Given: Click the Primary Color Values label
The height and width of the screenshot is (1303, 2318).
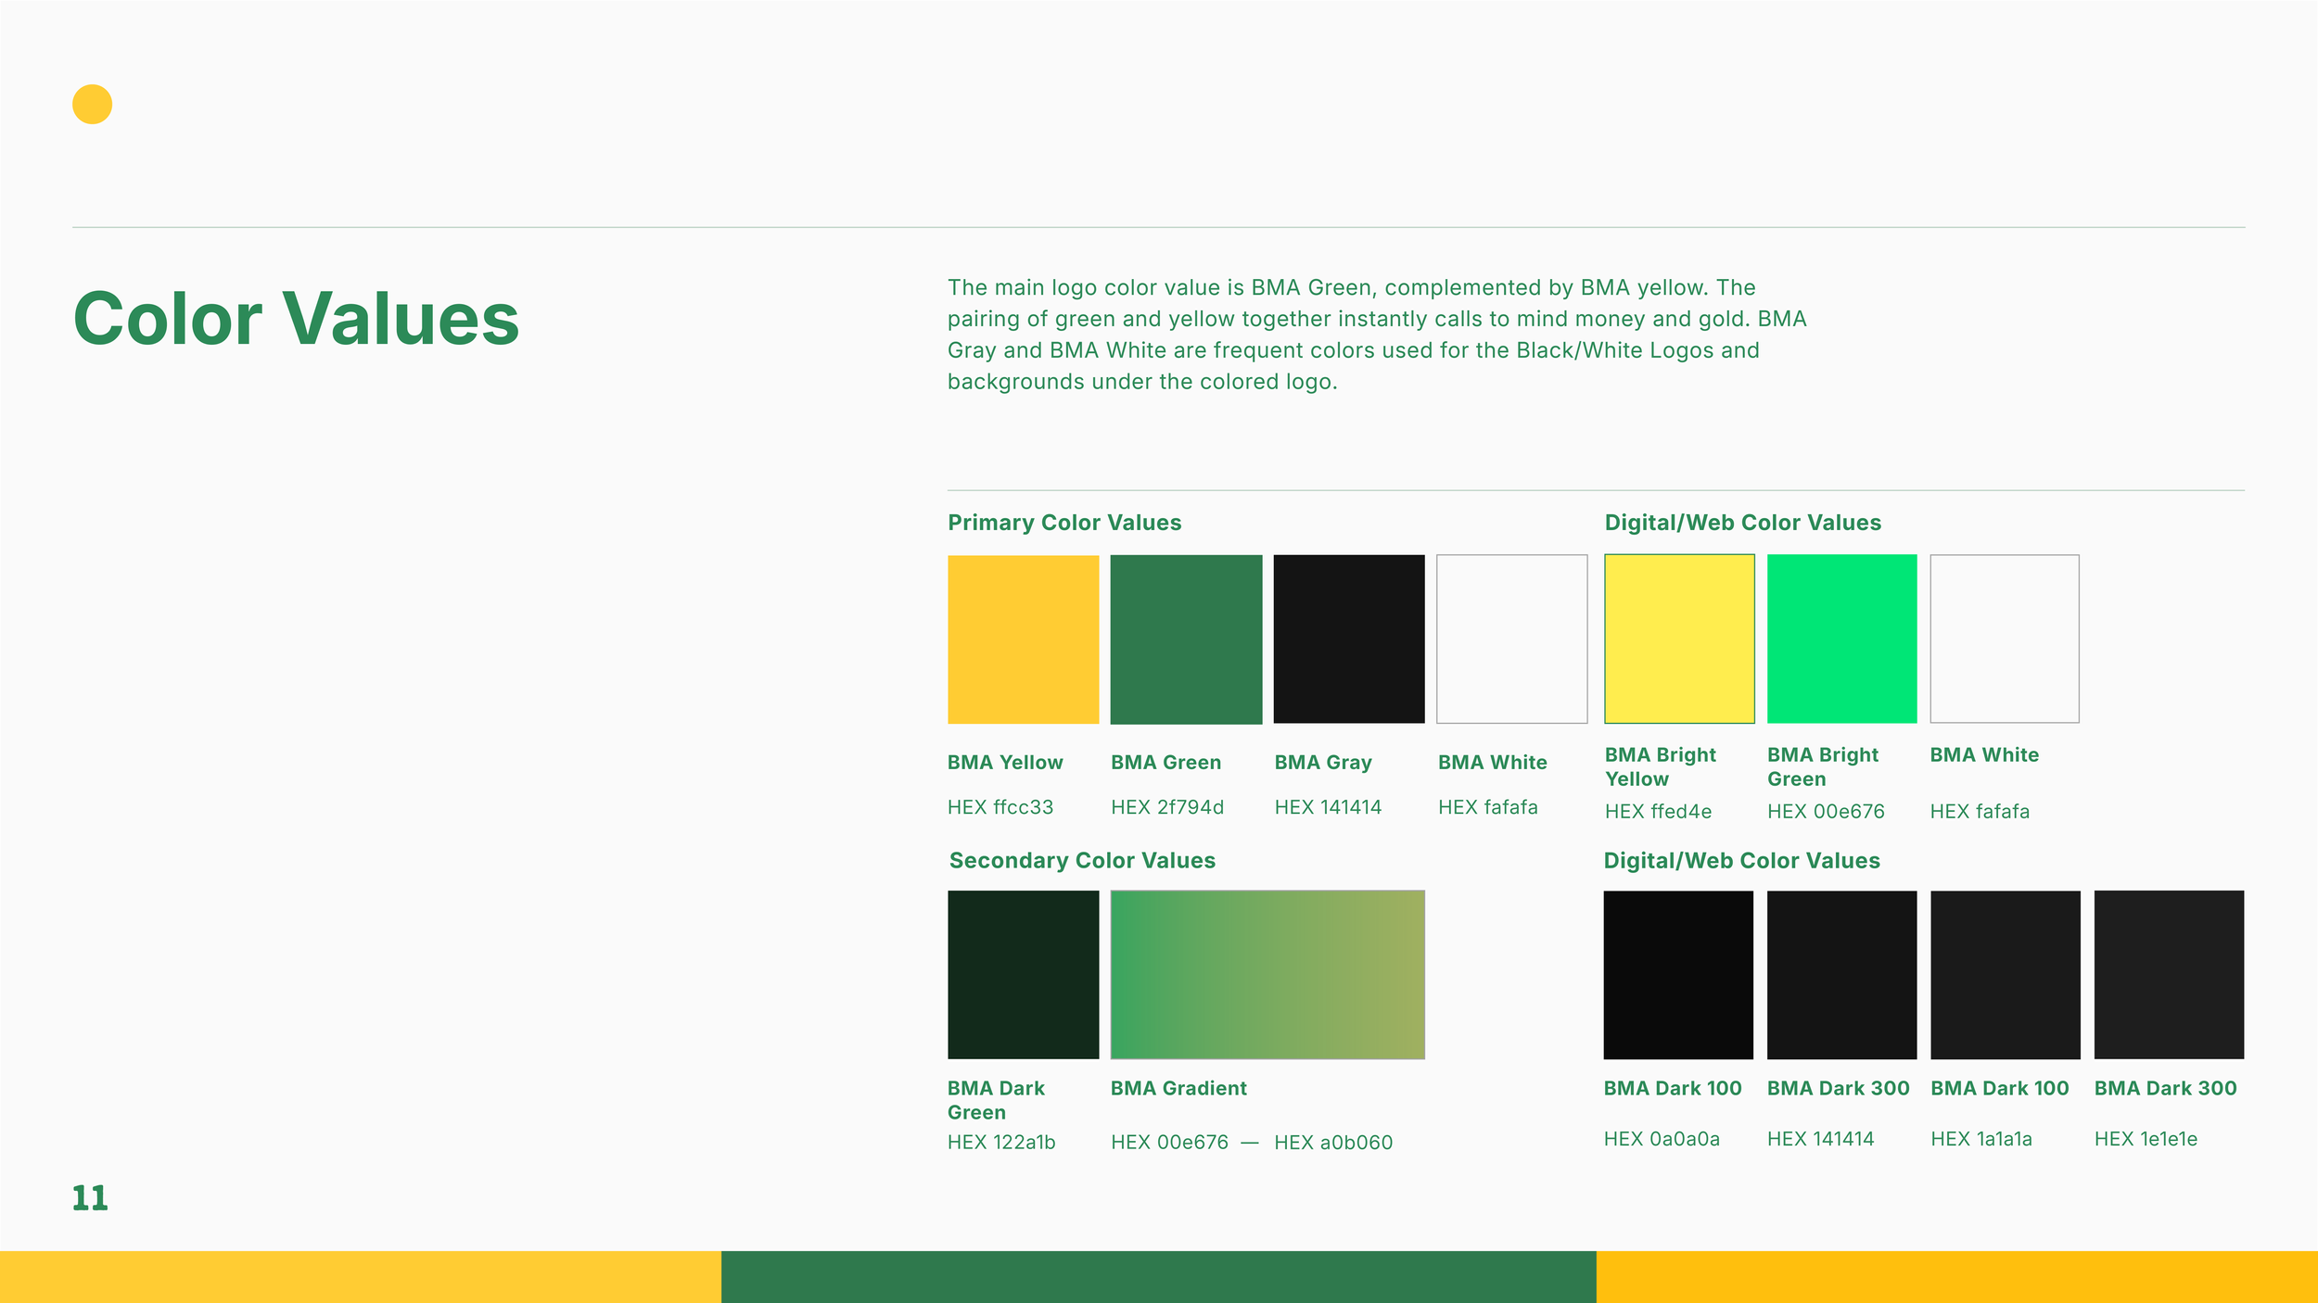Looking at the screenshot, I should coord(1064,523).
